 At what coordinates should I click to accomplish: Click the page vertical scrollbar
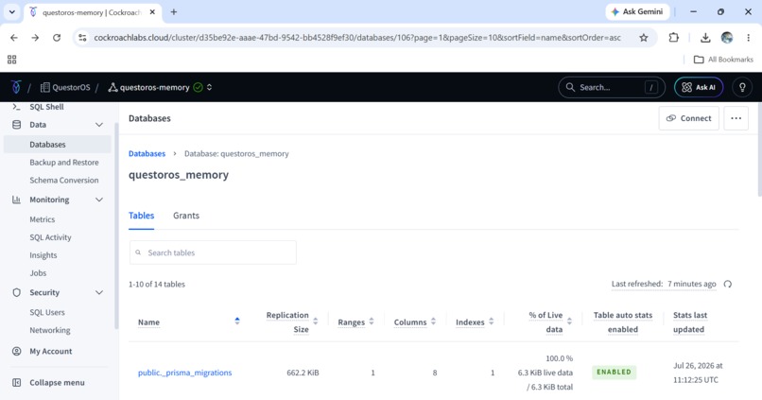[x=759, y=150]
